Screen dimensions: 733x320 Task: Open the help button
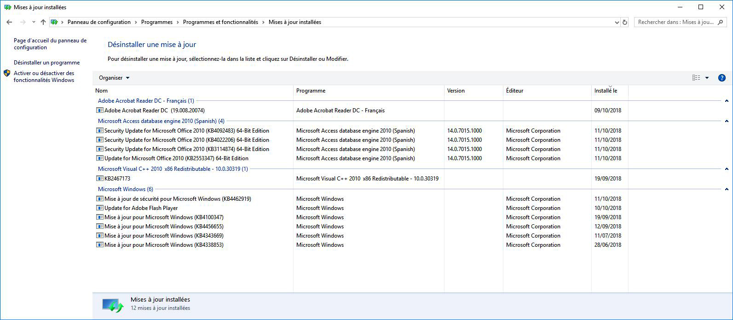click(722, 78)
